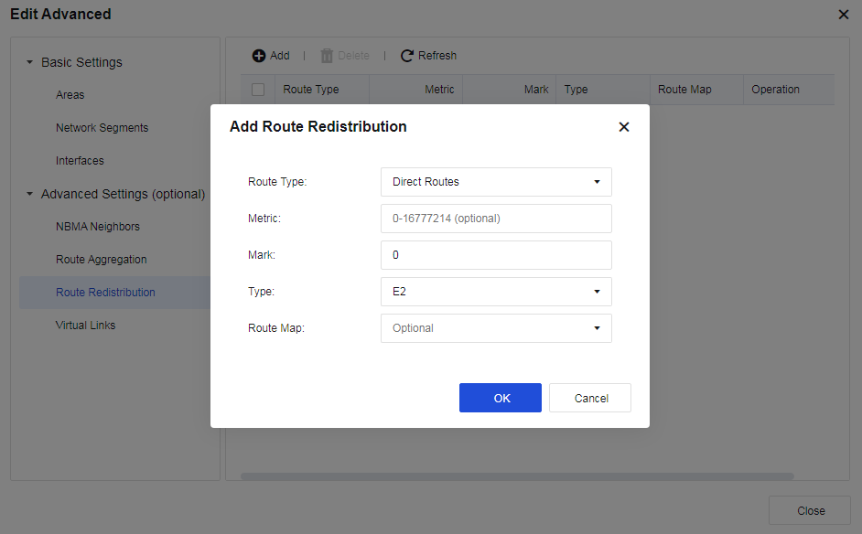Click the horizontal scrollbar below the table
This screenshot has width=862, height=534.
click(517, 476)
